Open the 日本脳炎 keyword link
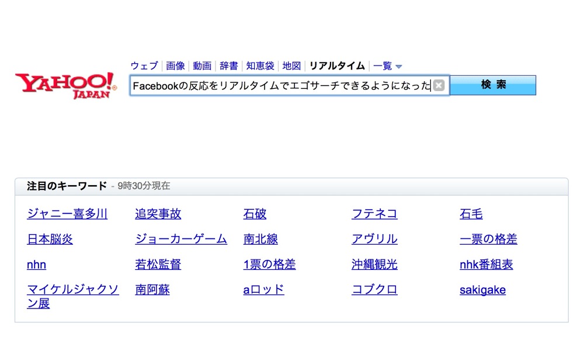Image resolution: width=584 pixels, height=340 pixels. tap(50, 239)
